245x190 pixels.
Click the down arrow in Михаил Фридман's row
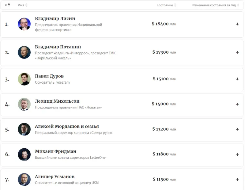237,154
